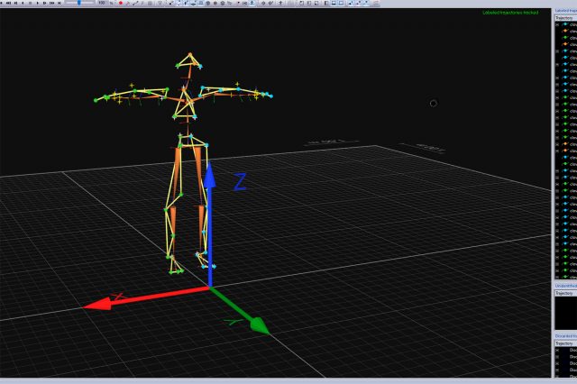
Task: Click the Labeled trajectories panel title bar
Action: 563,11
